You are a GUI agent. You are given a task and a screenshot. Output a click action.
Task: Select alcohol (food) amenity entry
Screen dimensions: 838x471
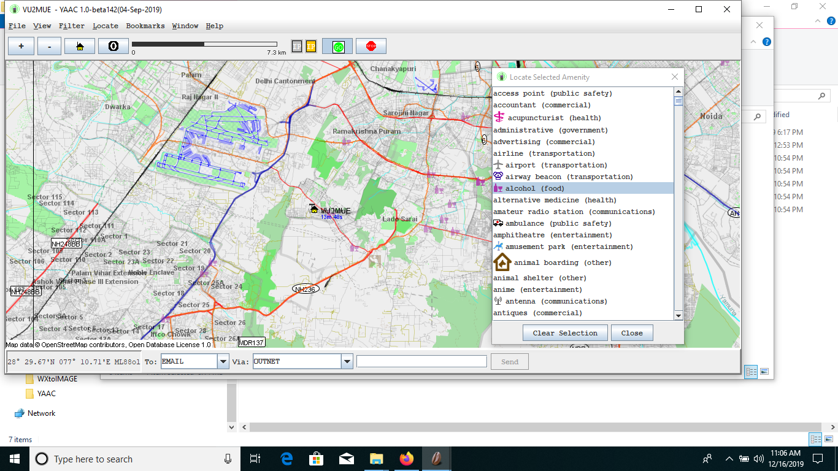583,188
